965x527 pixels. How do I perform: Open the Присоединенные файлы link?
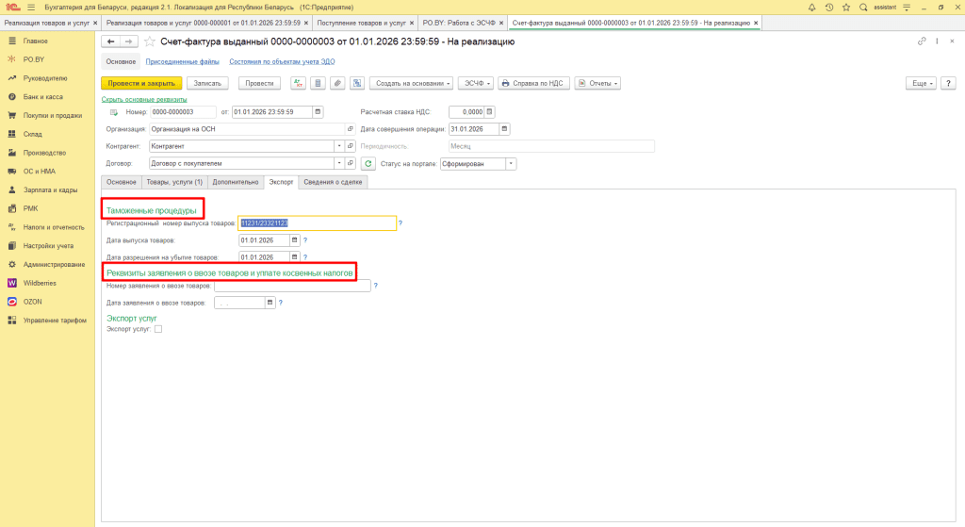(183, 61)
